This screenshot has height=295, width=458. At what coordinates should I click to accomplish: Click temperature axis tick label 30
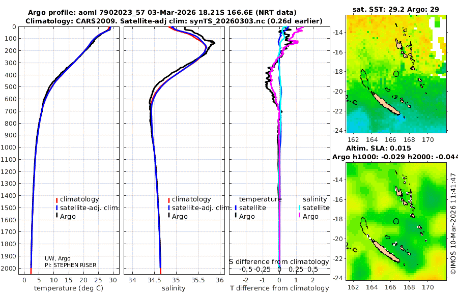pyautogui.click(x=113, y=280)
